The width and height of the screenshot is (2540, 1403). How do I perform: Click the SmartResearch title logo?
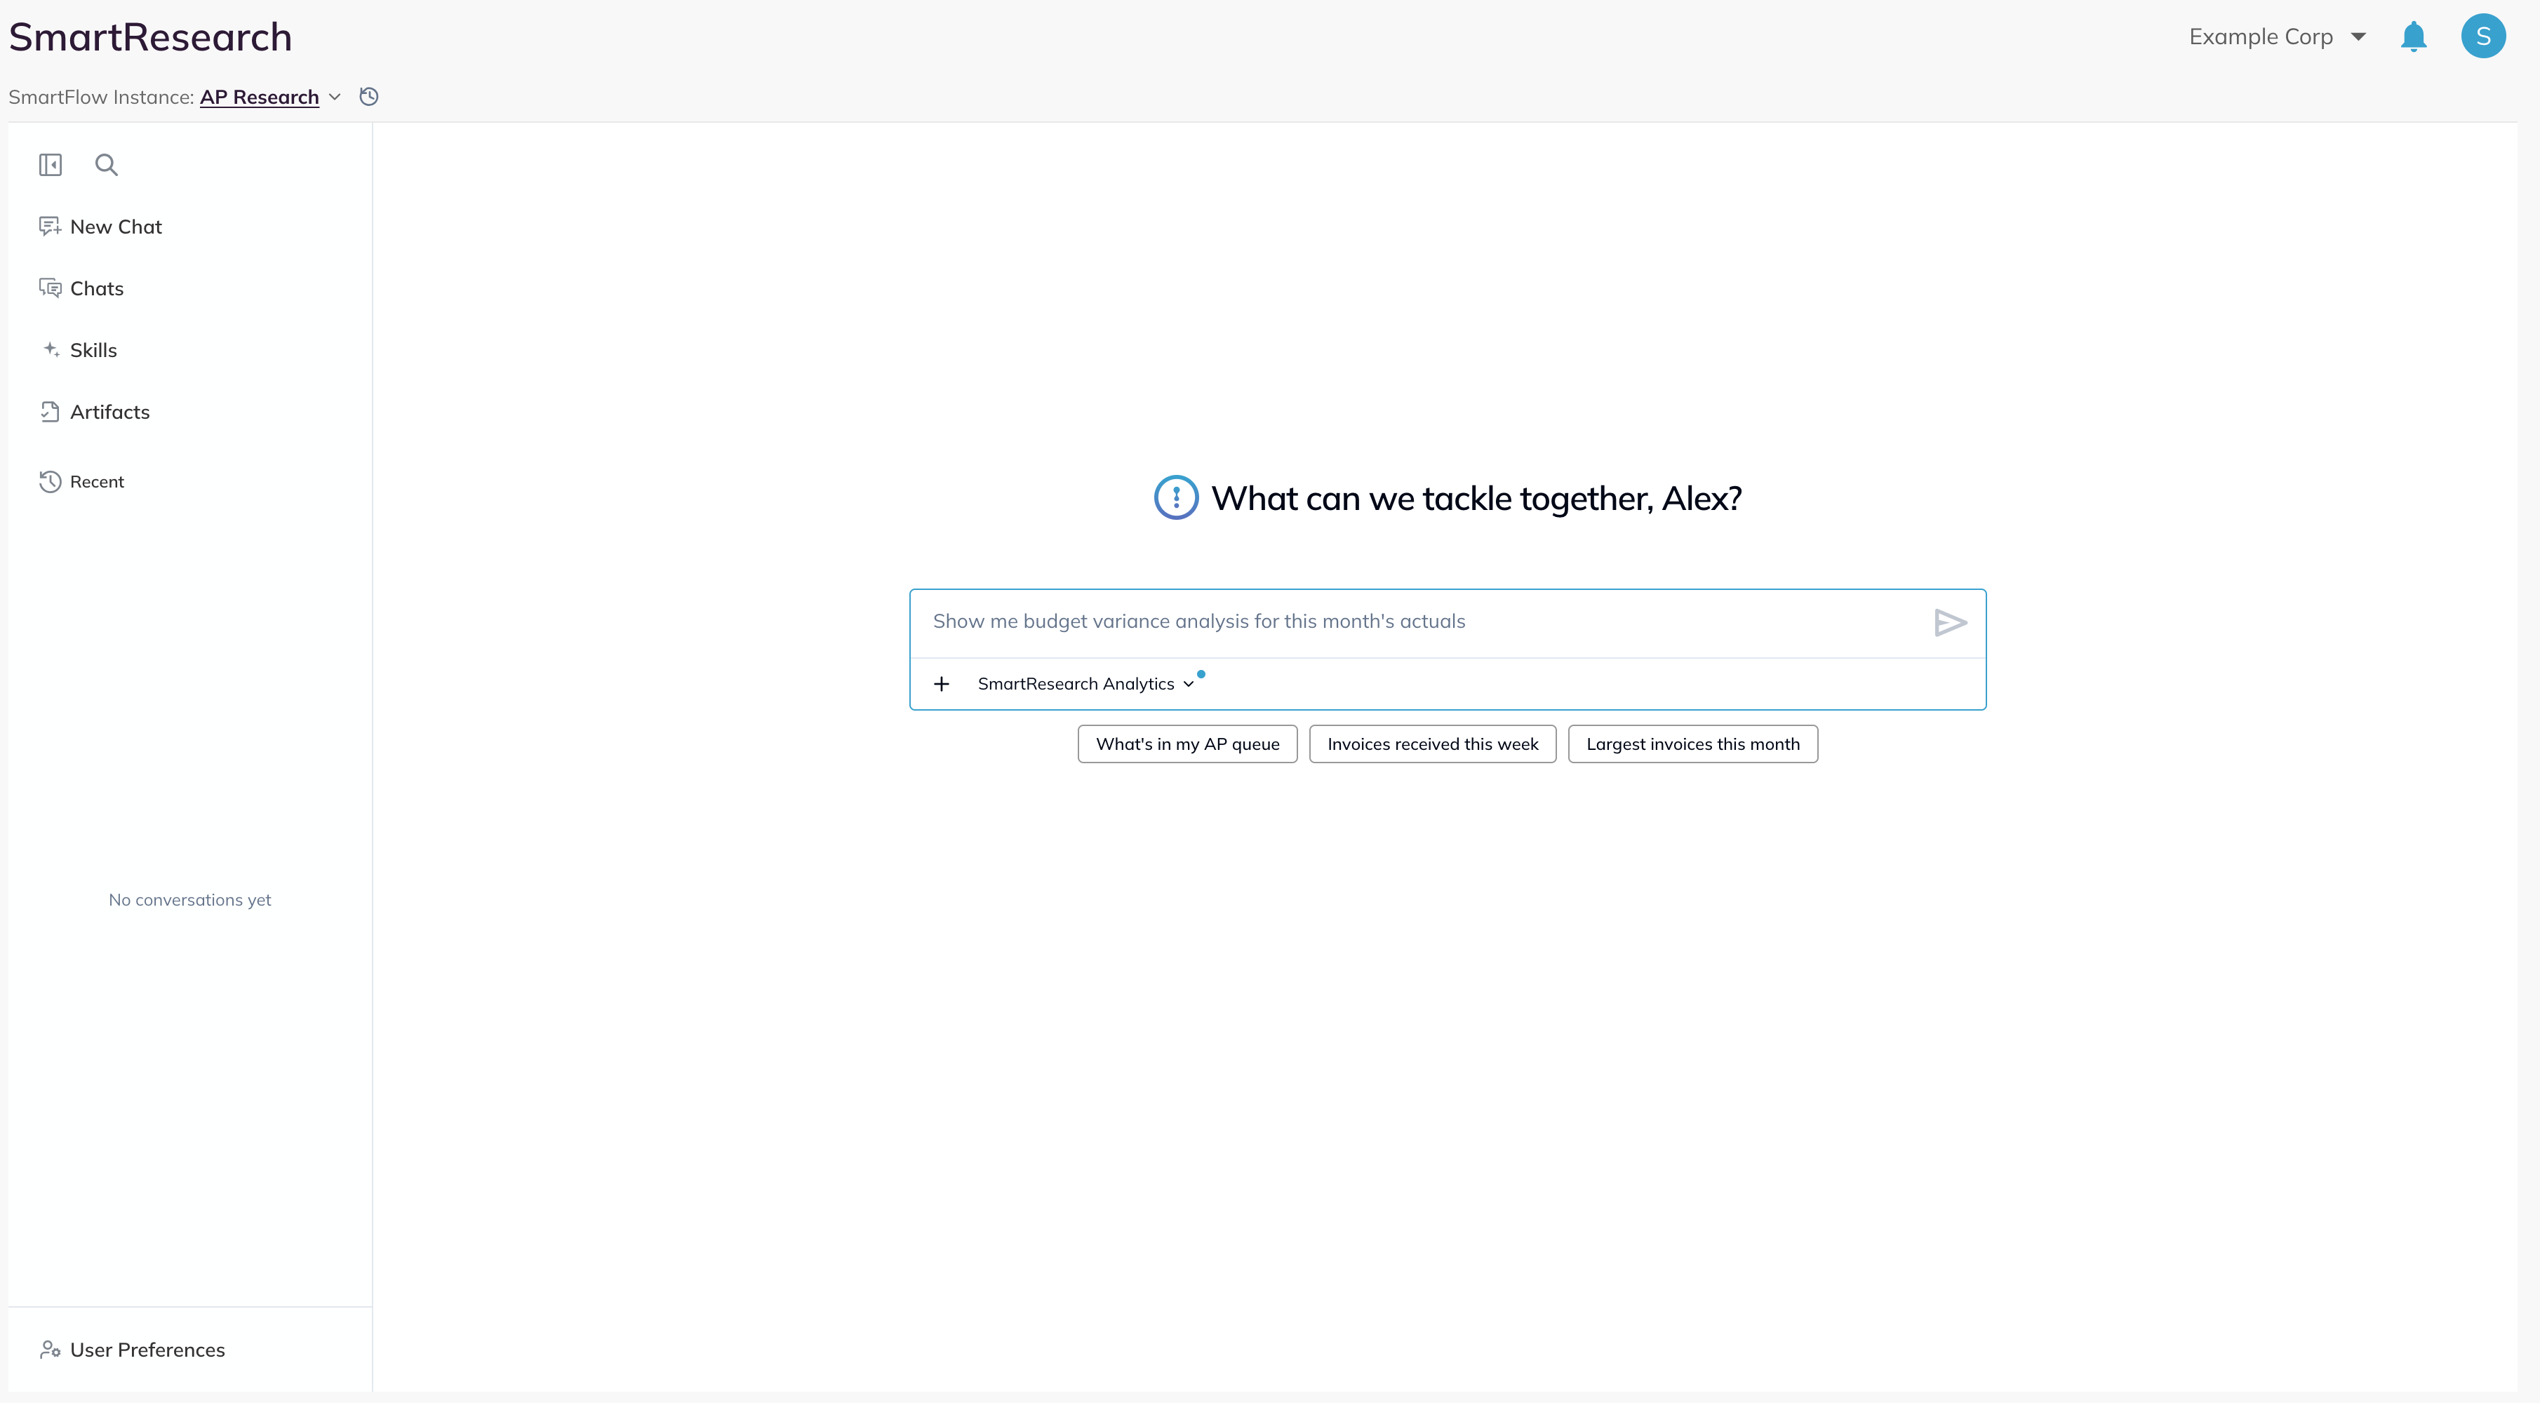click(150, 37)
